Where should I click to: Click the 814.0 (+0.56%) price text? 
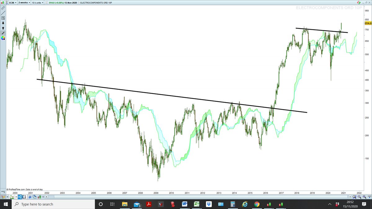pyautogui.click(x=56, y=2)
